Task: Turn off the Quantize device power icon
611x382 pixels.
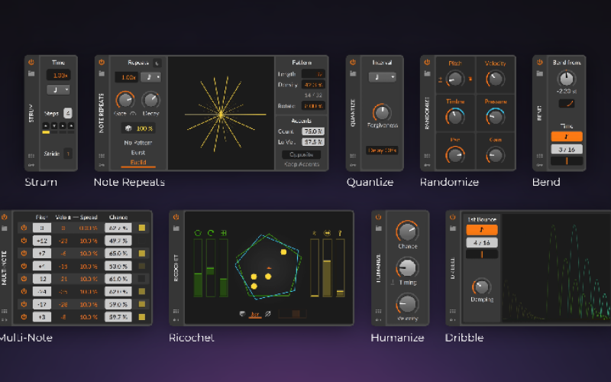Action: (x=353, y=61)
